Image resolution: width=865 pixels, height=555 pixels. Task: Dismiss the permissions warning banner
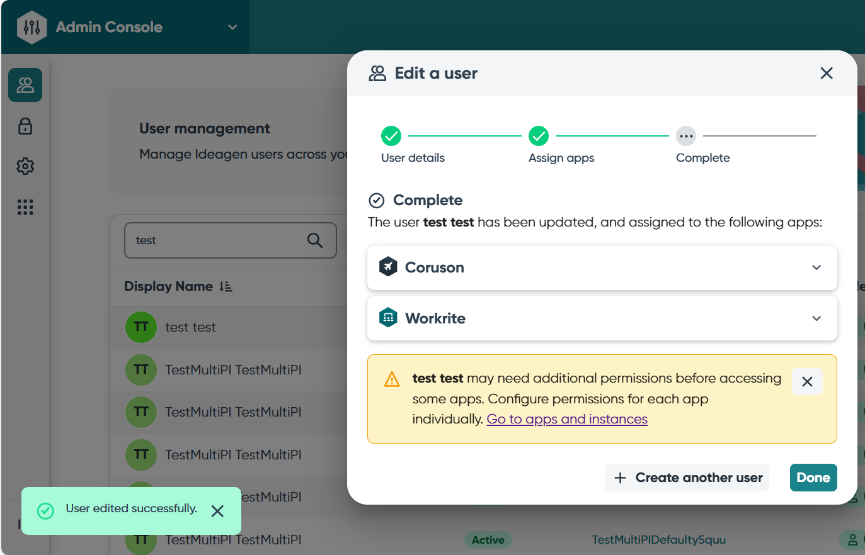pyautogui.click(x=807, y=382)
